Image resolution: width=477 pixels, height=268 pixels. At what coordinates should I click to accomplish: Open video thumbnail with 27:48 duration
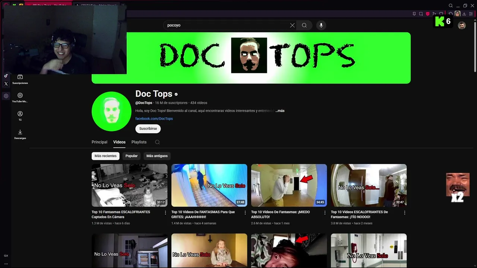point(209,185)
